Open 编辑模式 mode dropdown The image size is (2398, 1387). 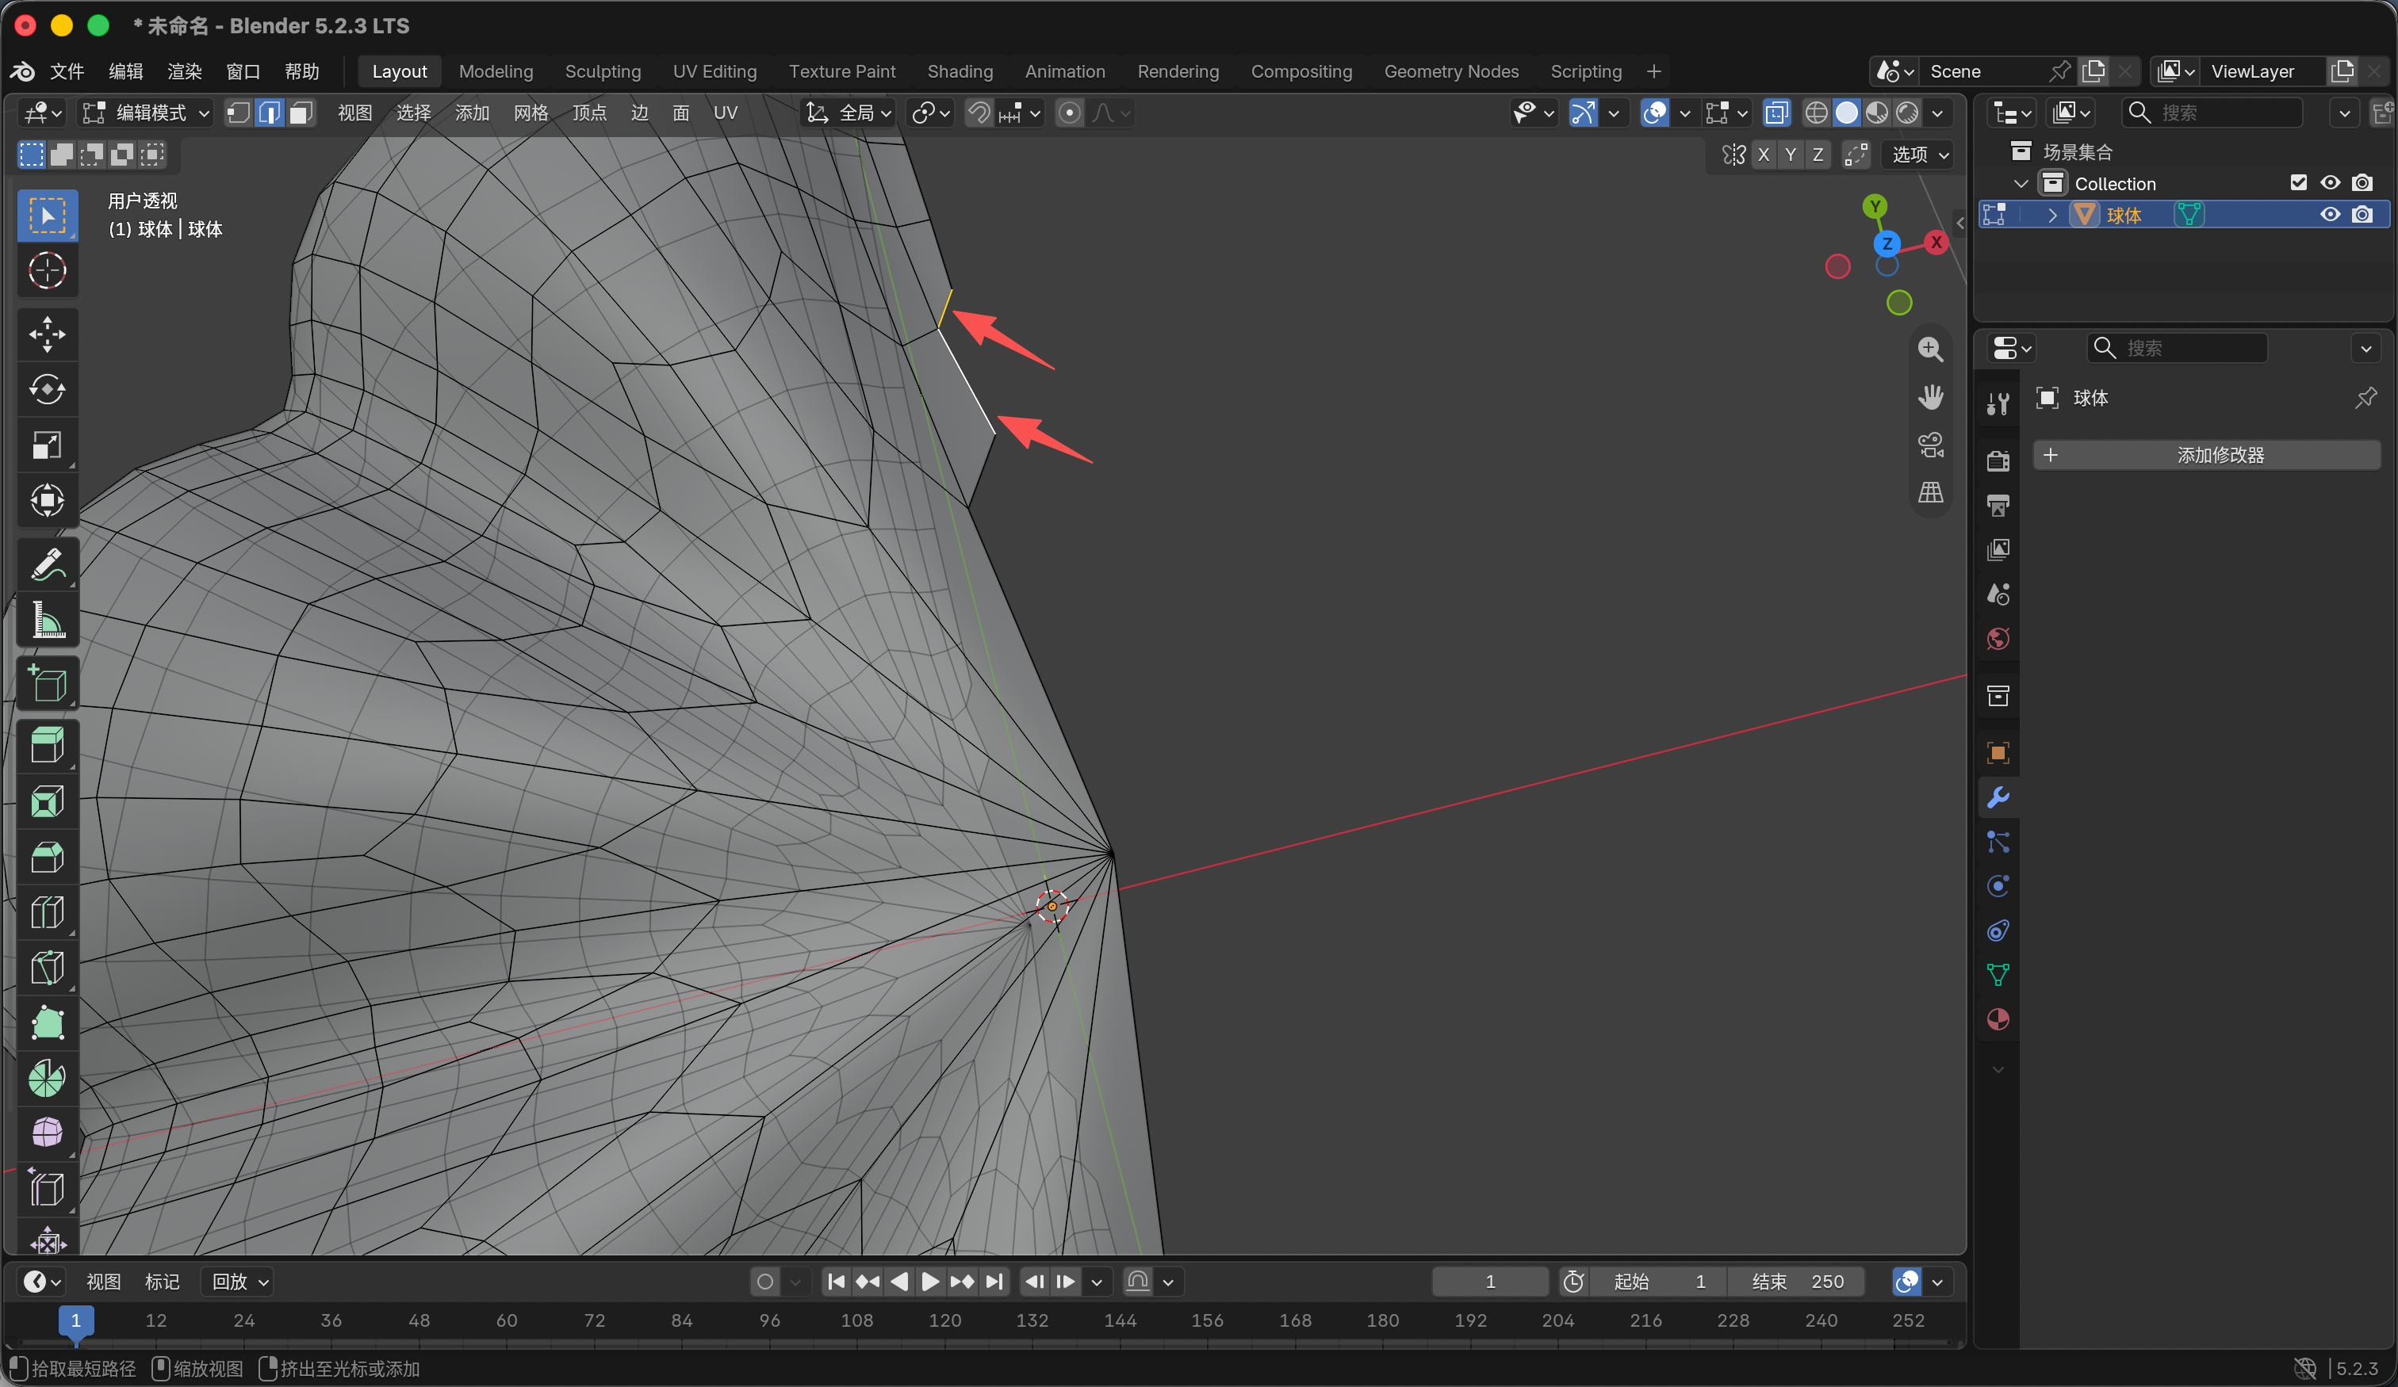(146, 113)
